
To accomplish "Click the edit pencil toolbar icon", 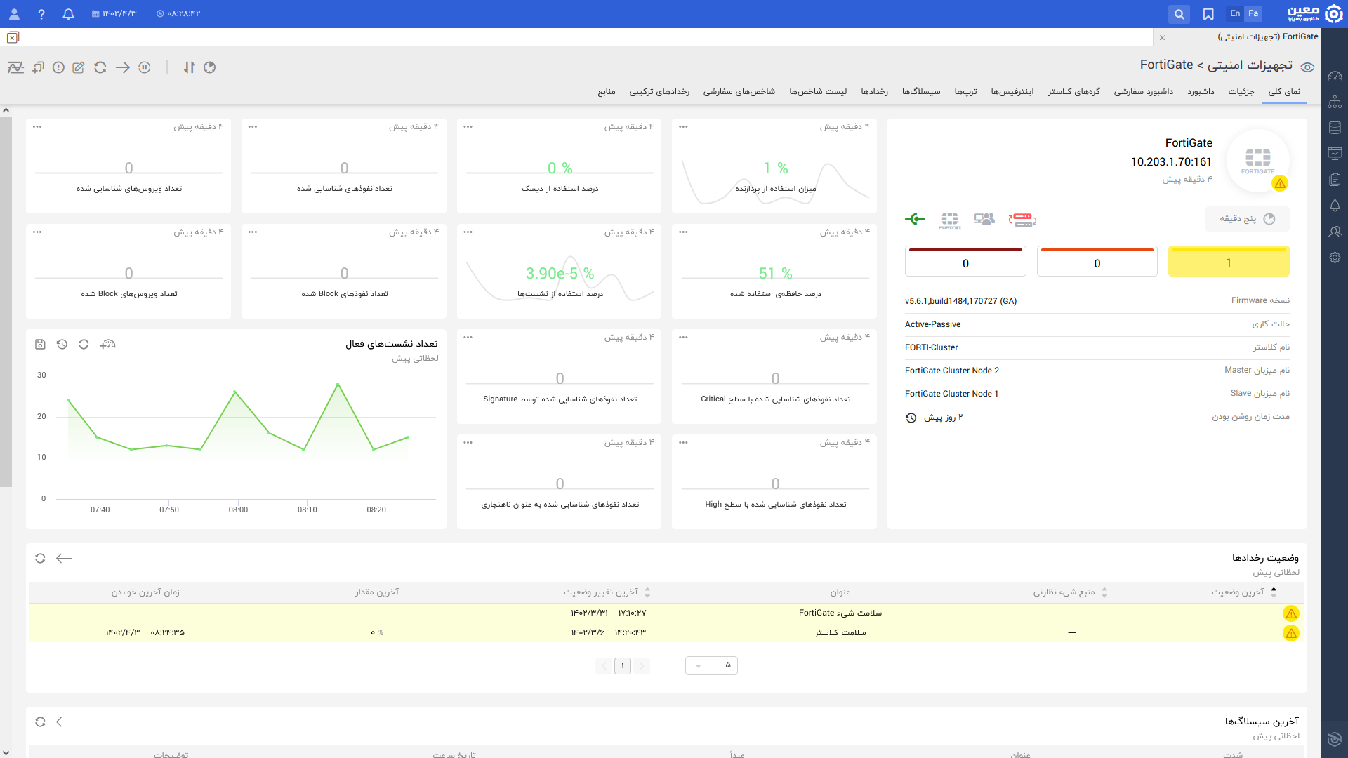I will pyautogui.click(x=79, y=67).
